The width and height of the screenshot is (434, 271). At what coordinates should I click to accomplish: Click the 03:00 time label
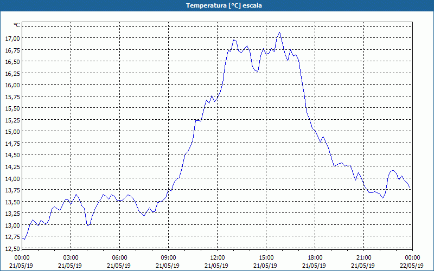tap(71, 258)
